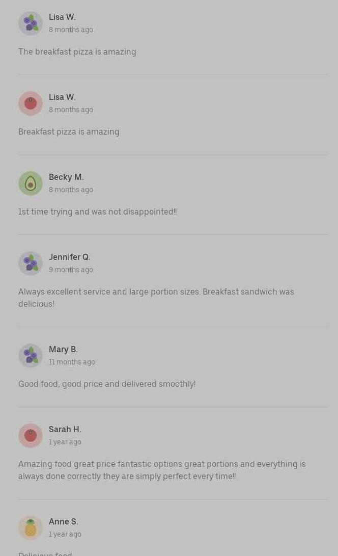Select Jennifer Q.'s blueberry avatar
The image size is (338, 556).
coord(31,263)
